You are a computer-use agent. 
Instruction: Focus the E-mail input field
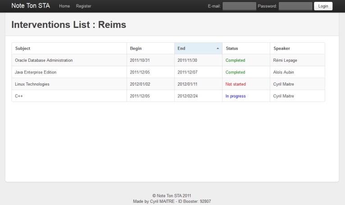239,6
